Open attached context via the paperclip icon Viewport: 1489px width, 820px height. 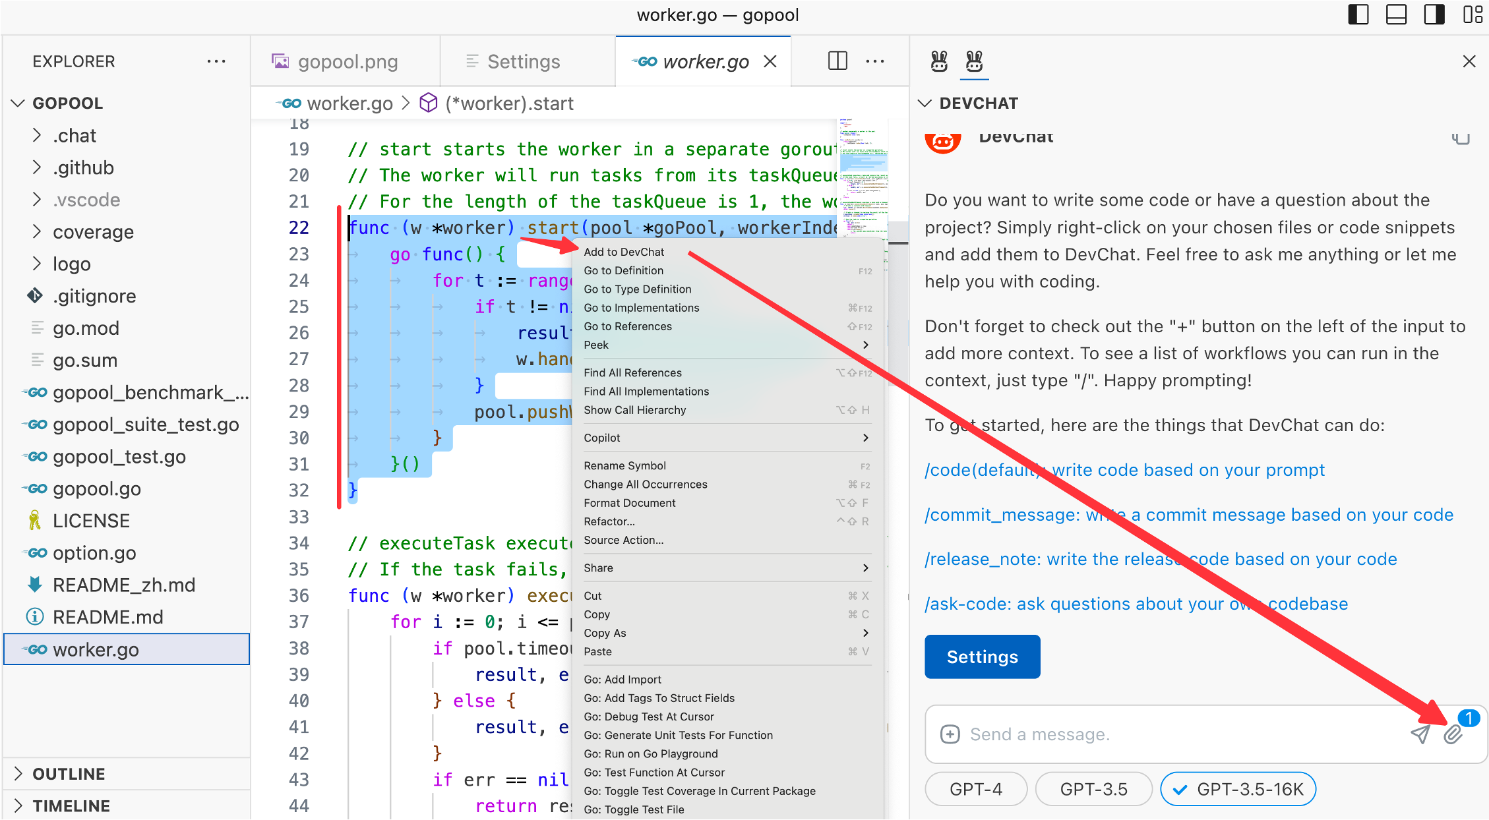tap(1453, 734)
